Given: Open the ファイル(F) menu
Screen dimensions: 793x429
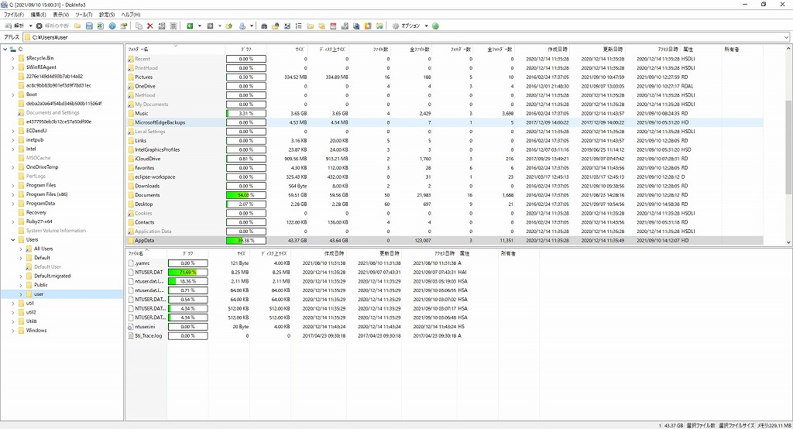Looking at the screenshot, I should 14,15.
